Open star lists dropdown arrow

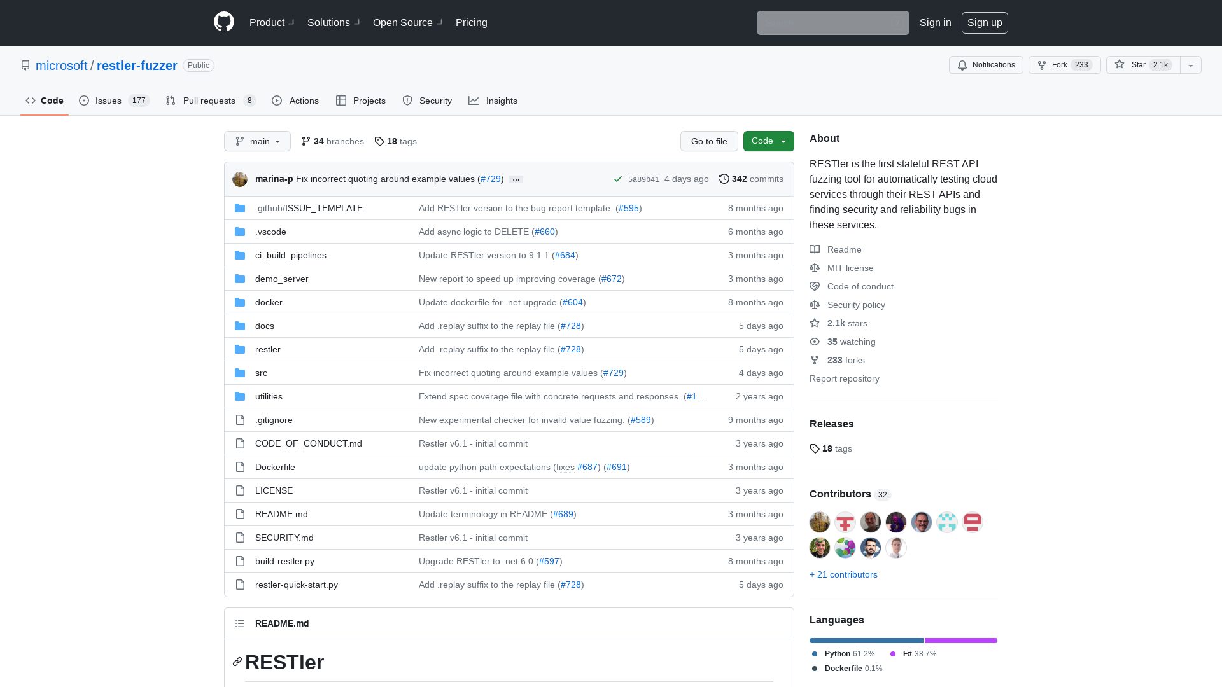click(x=1191, y=65)
